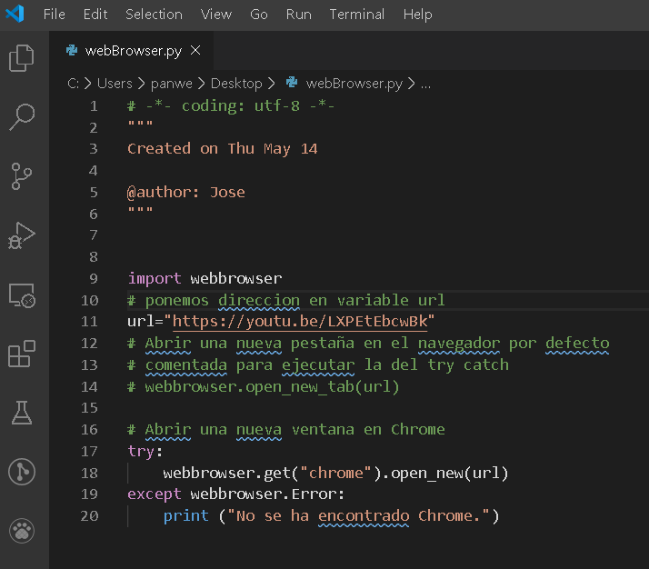The width and height of the screenshot is (649, 569).
Task: Open the Source Control branch icon
Action: click(x=22, y=176)
